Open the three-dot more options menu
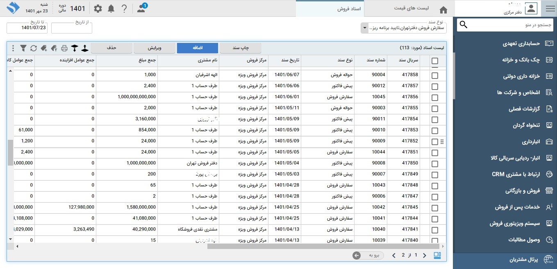The width and height of the screenshot is (557, 269). coord(13,48)
